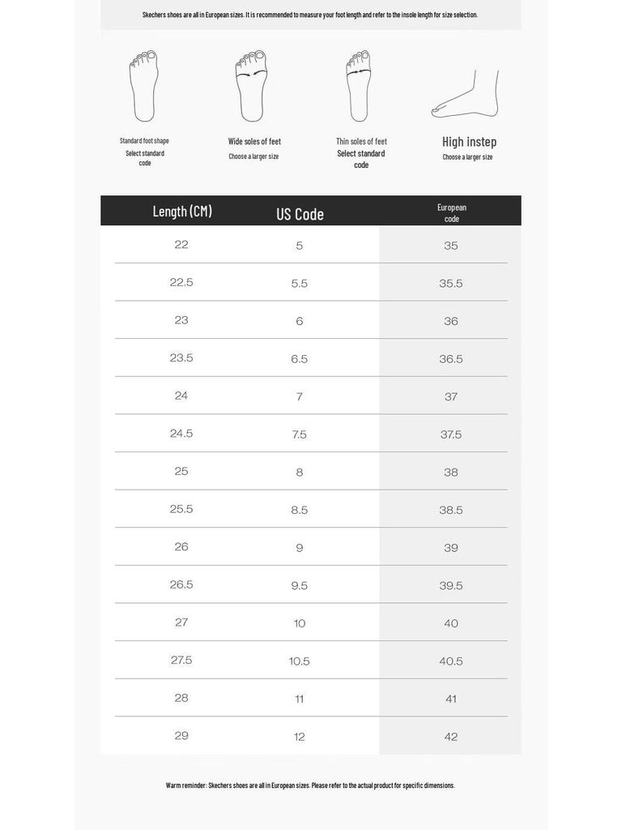Click US code 8 cell

coord(300,473)
